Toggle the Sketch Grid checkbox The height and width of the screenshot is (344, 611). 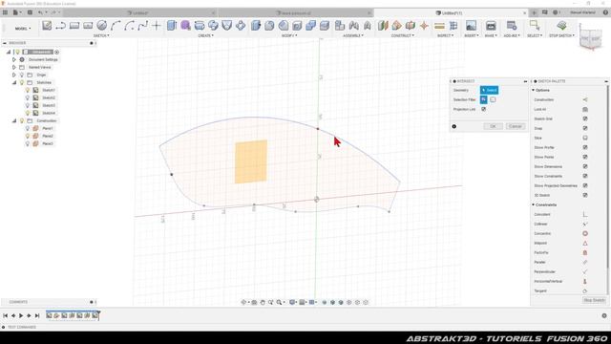(585, 118)
